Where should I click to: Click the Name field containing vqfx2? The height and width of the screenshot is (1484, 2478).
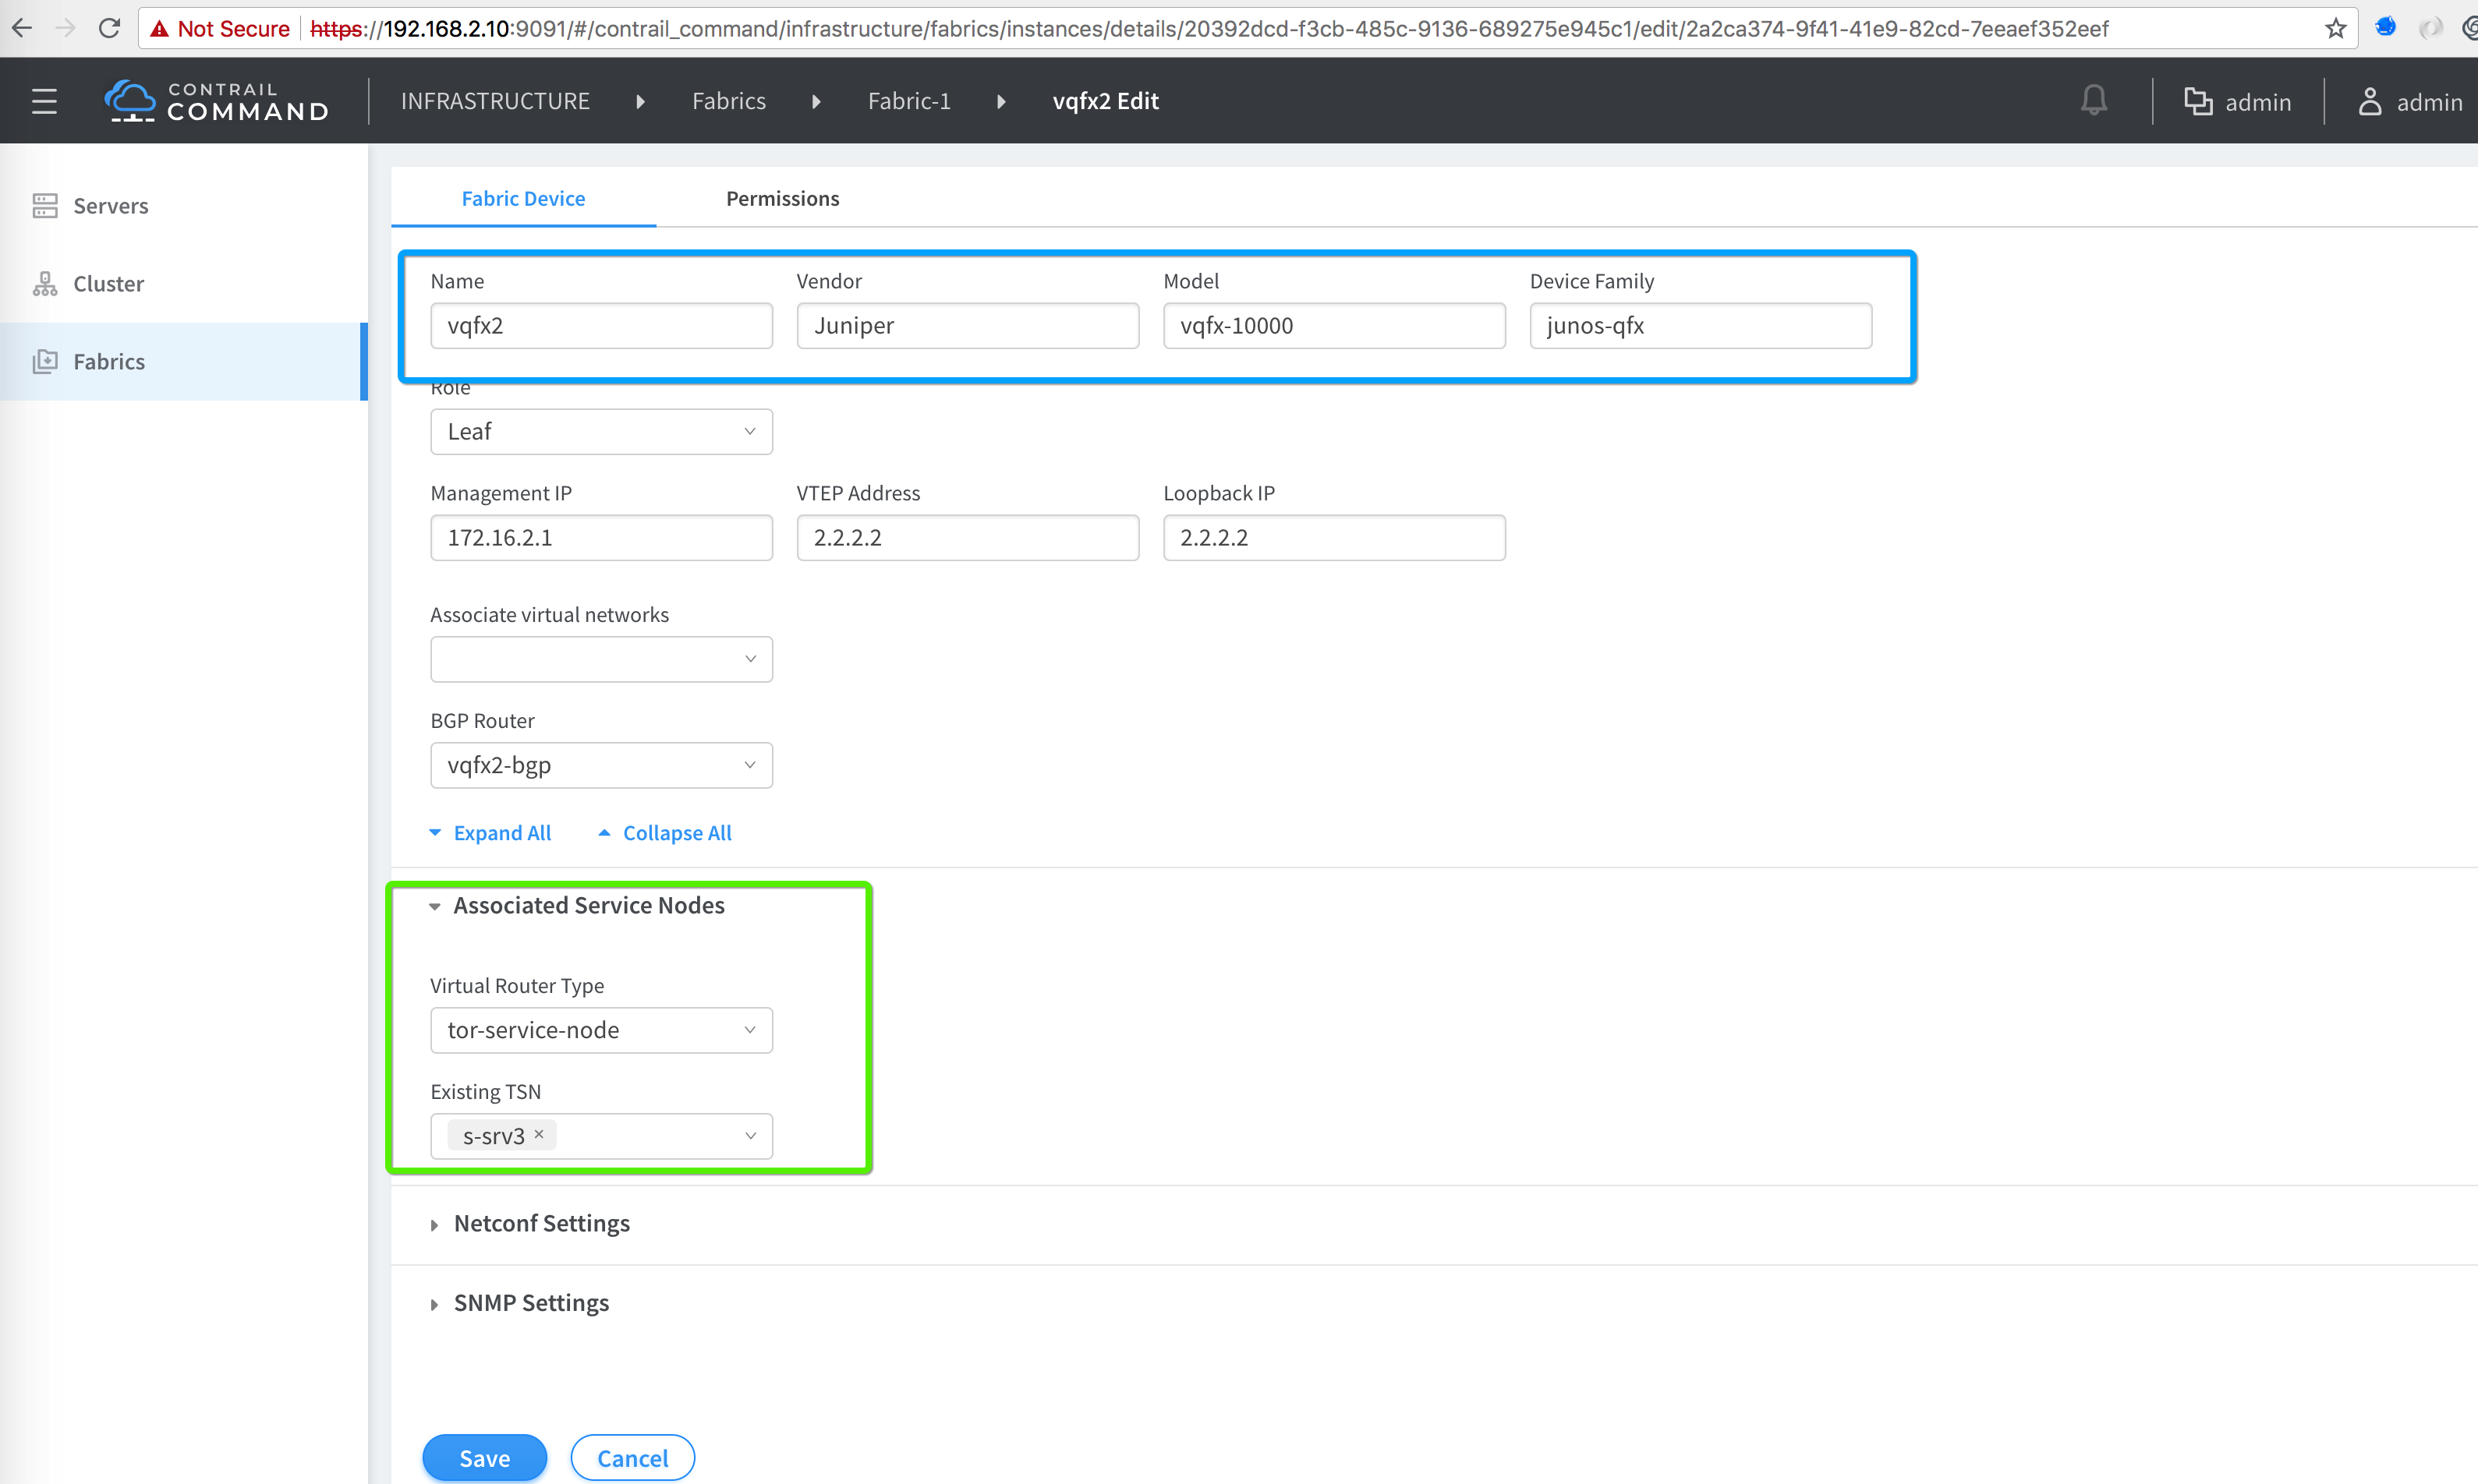pyautogui.click(x=601, y=326)
